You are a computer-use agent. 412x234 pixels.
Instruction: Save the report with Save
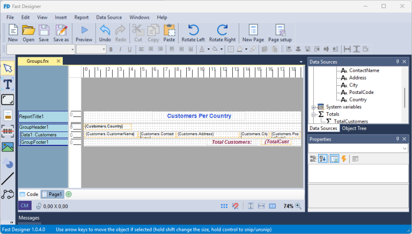43,33
